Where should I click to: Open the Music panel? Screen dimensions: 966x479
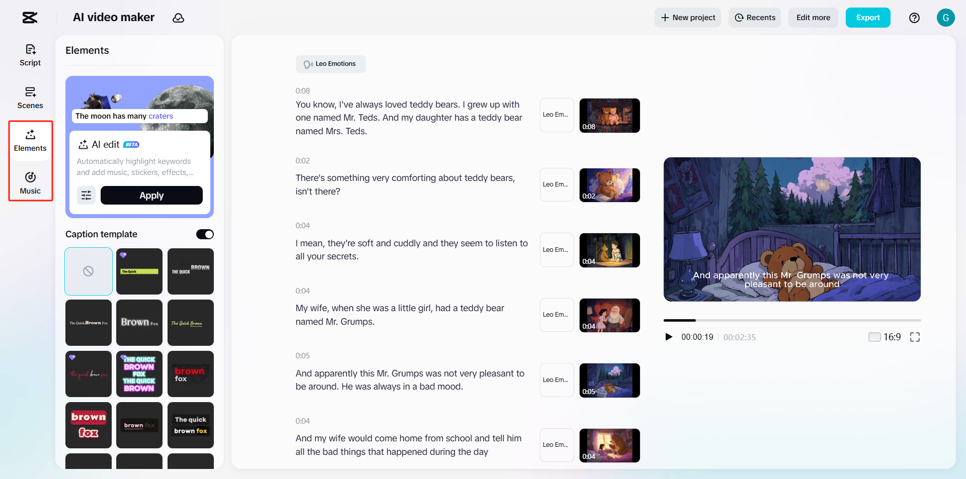pos(30,182)
